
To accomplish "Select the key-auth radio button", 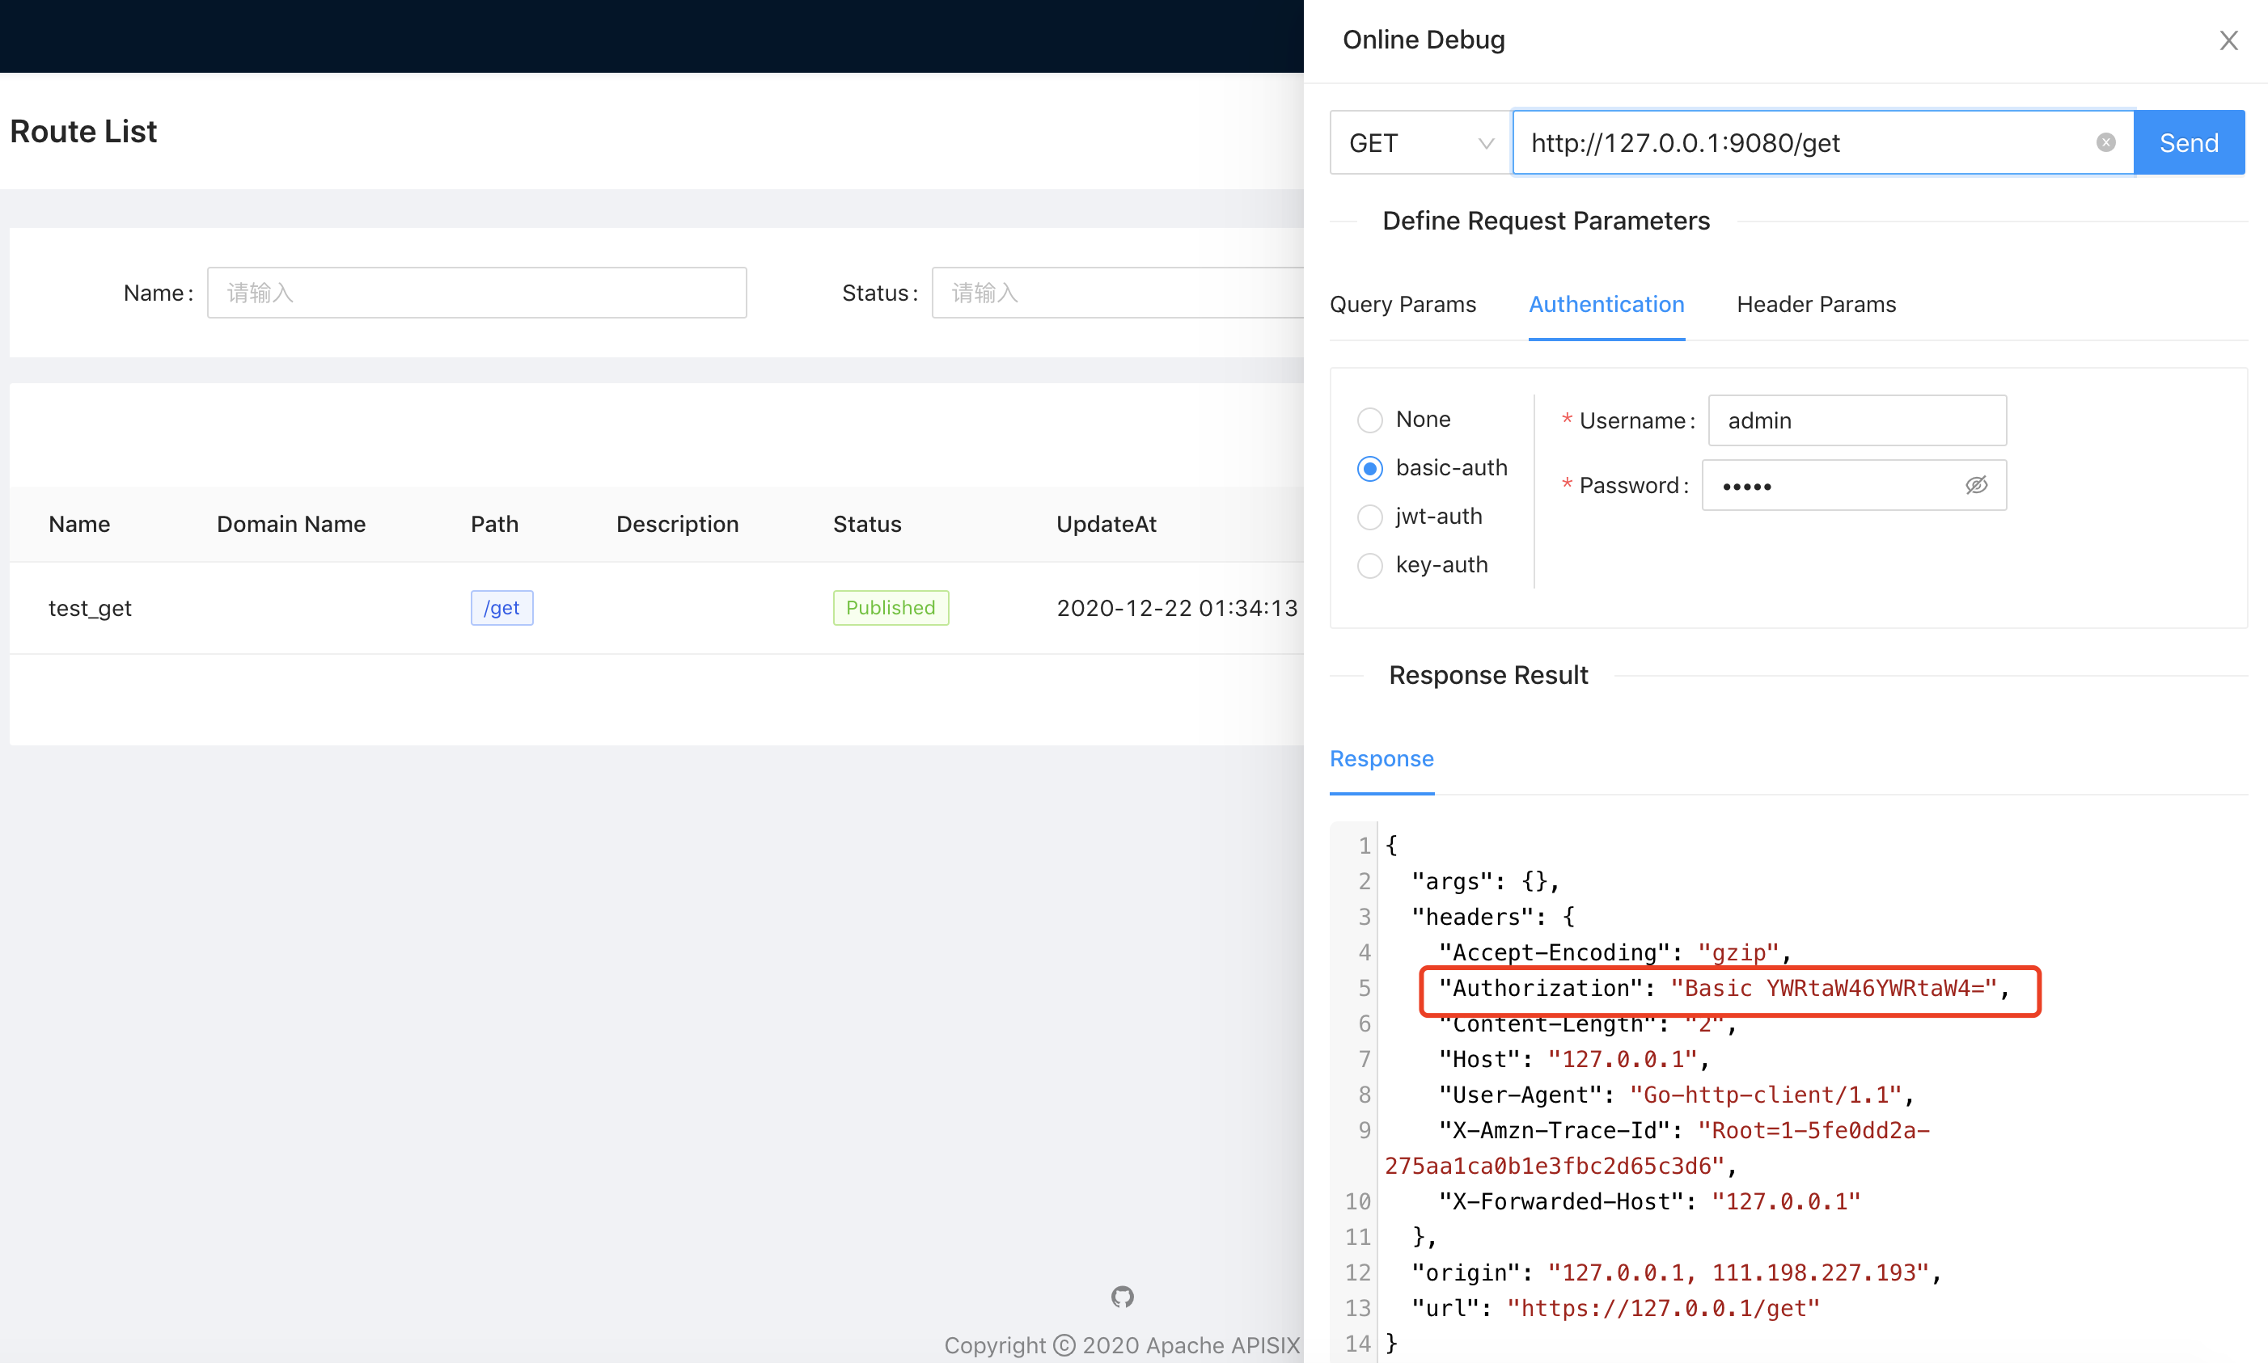I will coord(1369,565).
